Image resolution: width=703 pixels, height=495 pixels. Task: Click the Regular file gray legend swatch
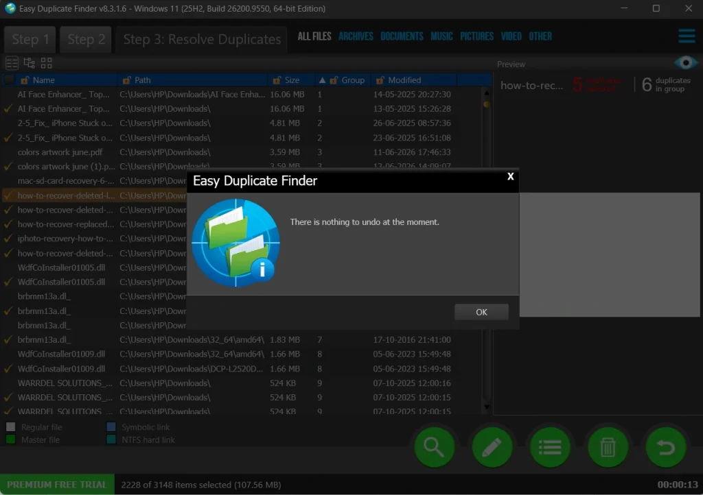pyautogui.click(x=11, y=427)
